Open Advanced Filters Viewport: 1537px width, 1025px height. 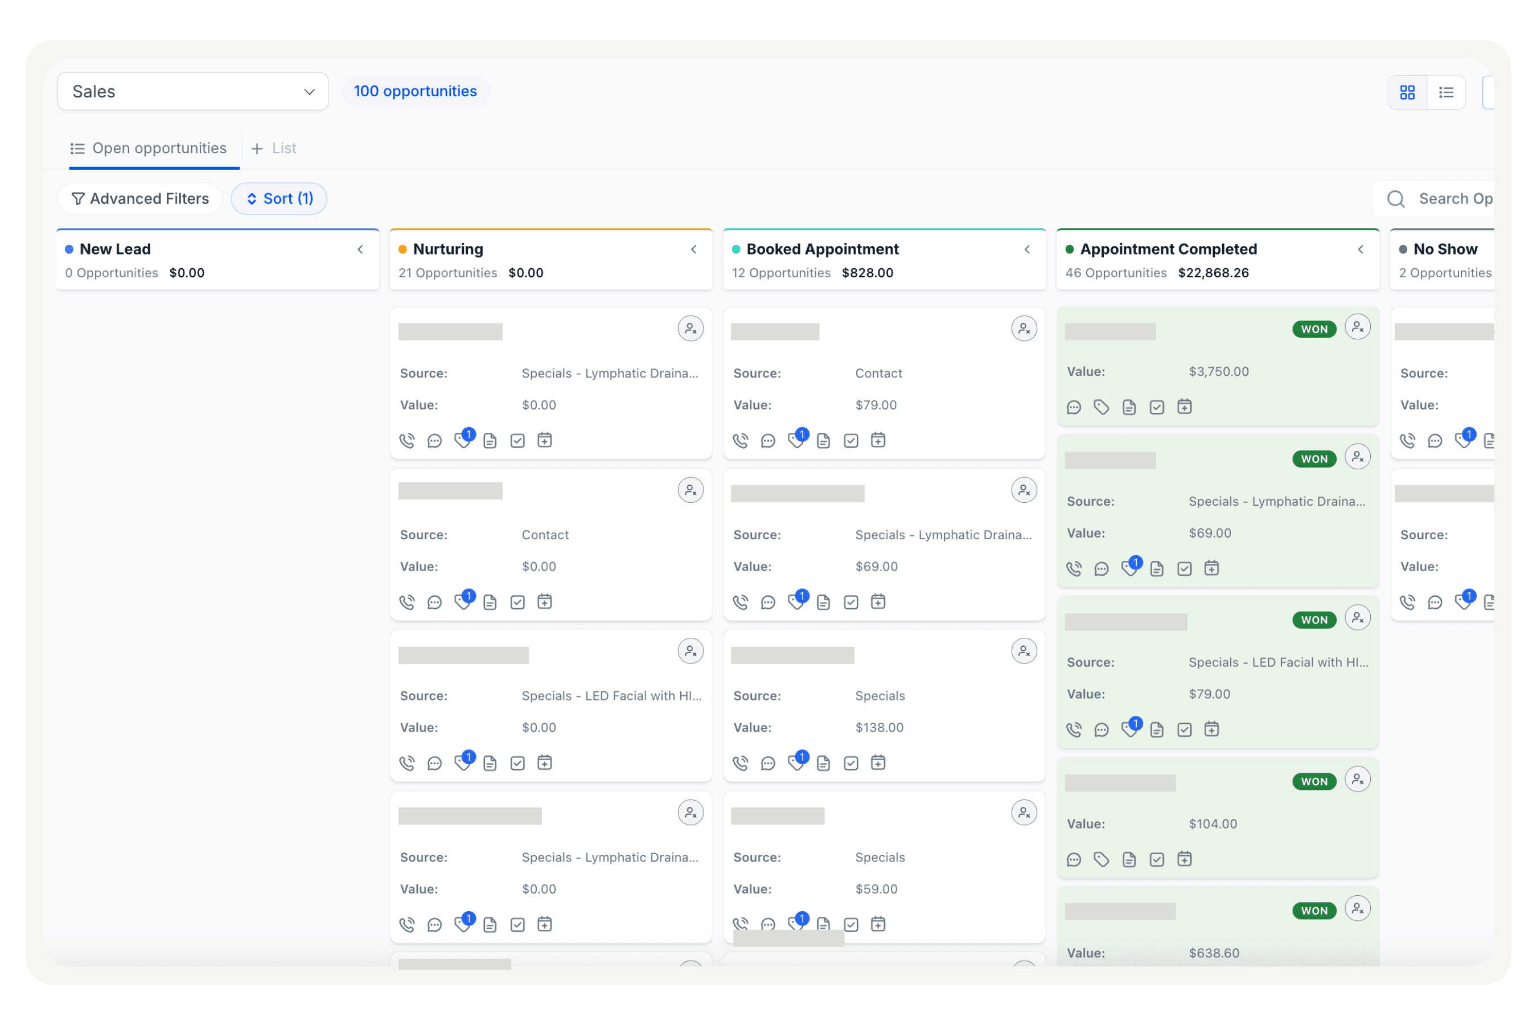(140, 199)
